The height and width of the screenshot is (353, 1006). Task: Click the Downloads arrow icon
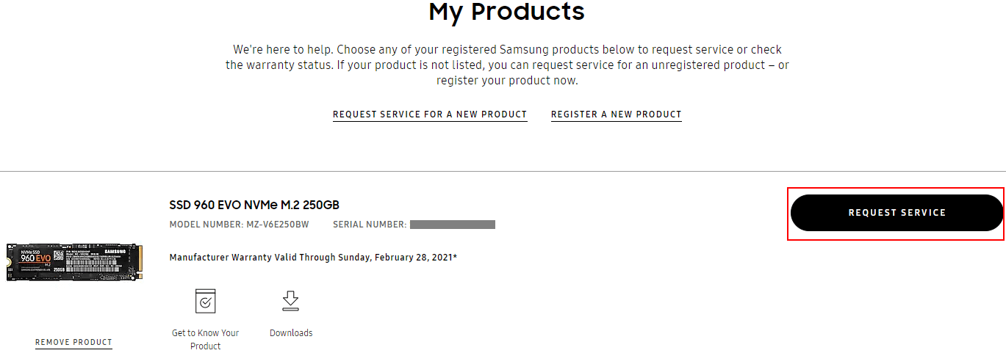click(291, 301)
